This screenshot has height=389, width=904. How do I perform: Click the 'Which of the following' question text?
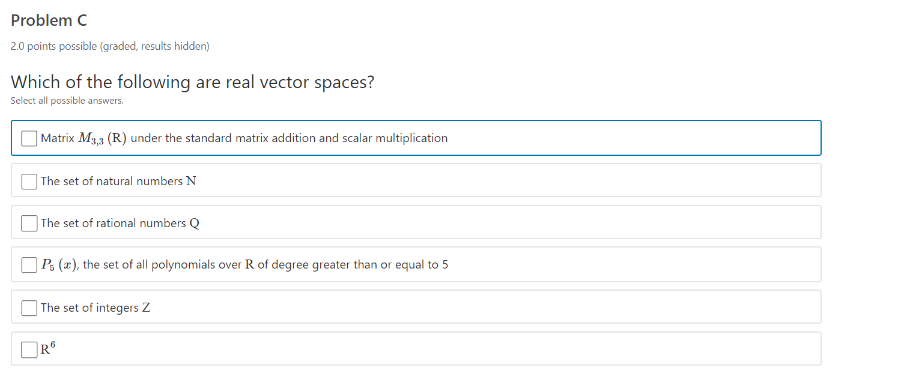click(x=192, y=82)
